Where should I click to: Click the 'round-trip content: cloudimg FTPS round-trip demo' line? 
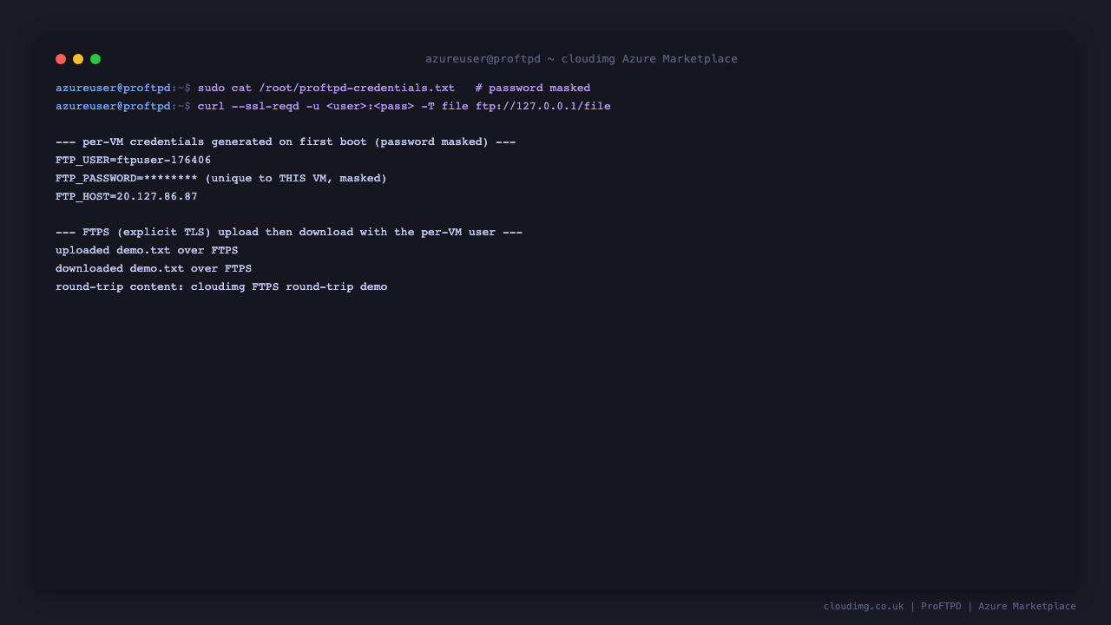221,287
